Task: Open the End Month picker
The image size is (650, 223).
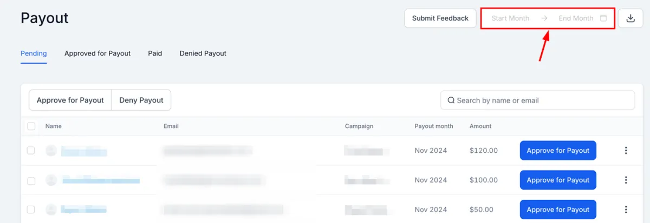Action: [576, 18]
